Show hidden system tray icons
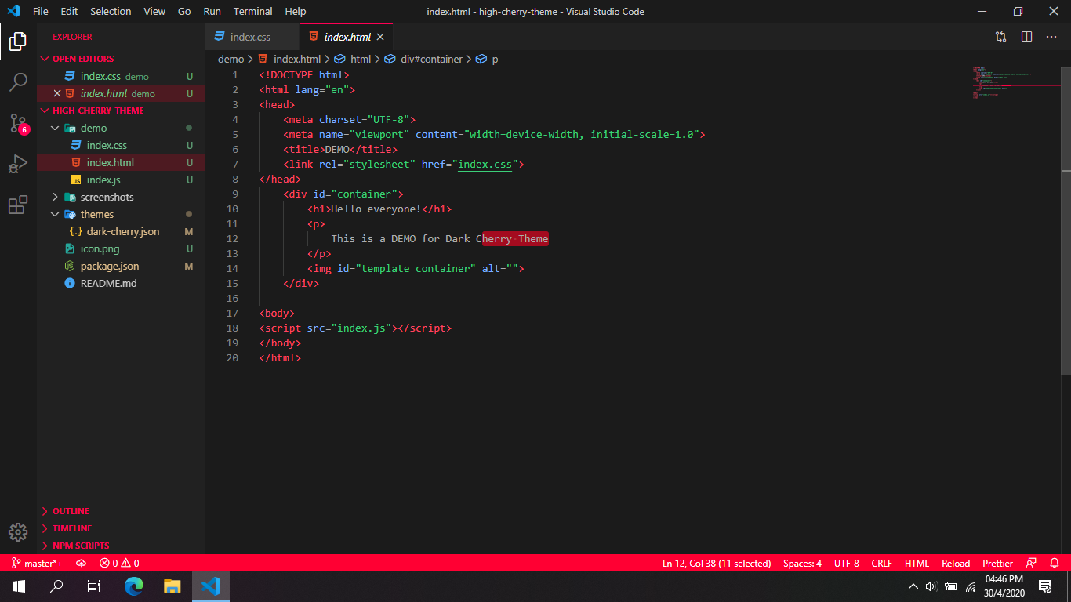Viewport: 1071px width, 602px height. coord(913,586)
